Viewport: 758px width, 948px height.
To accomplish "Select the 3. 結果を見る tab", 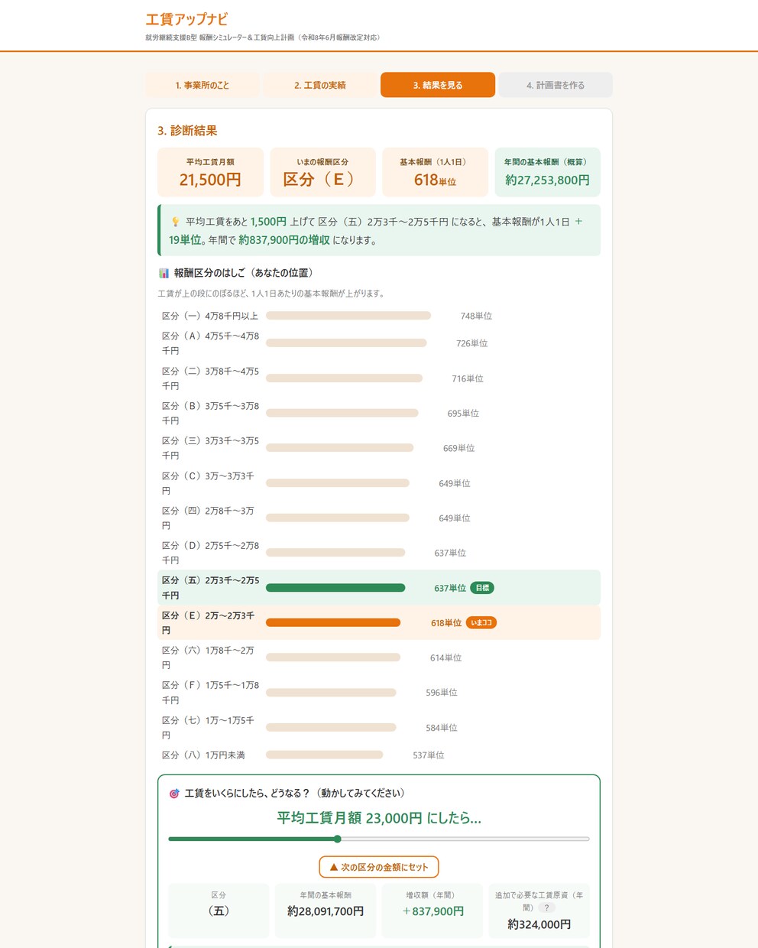I will 438,85.
